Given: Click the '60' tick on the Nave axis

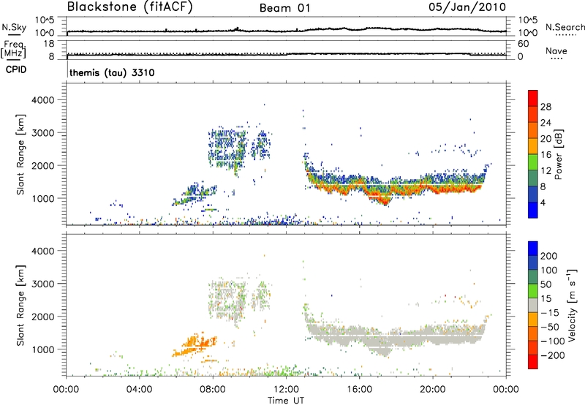Looking at the screenshot, I should [524, 44].
